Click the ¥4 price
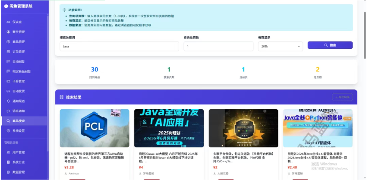 141,168
